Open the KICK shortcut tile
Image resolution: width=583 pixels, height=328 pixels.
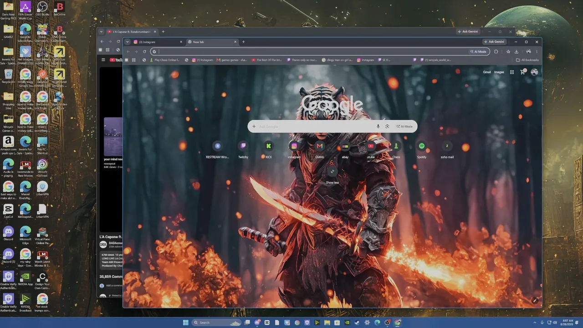[269, 150]
